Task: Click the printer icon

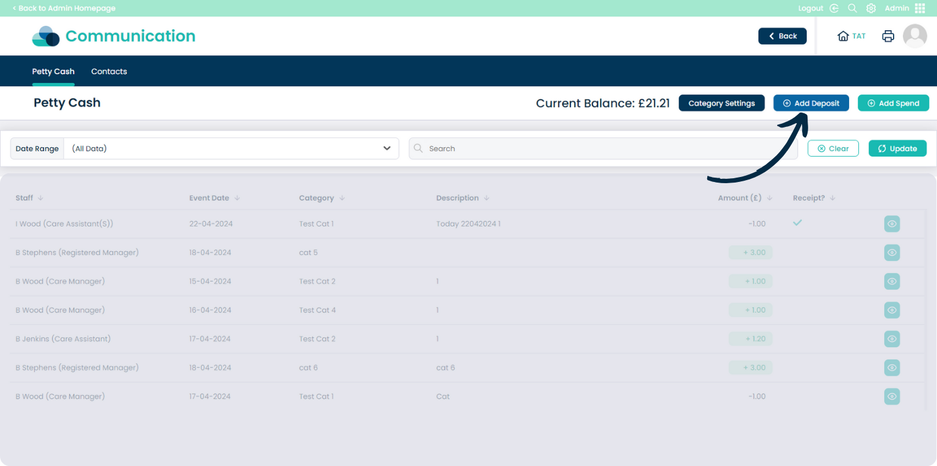Action: coord(888,36)
